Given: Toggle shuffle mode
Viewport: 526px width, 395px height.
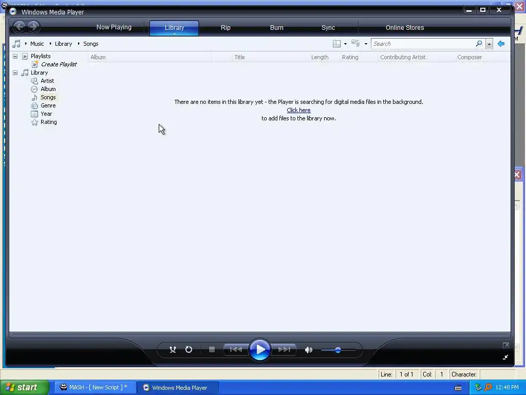Looking at the screenshot, I should 173,350.
